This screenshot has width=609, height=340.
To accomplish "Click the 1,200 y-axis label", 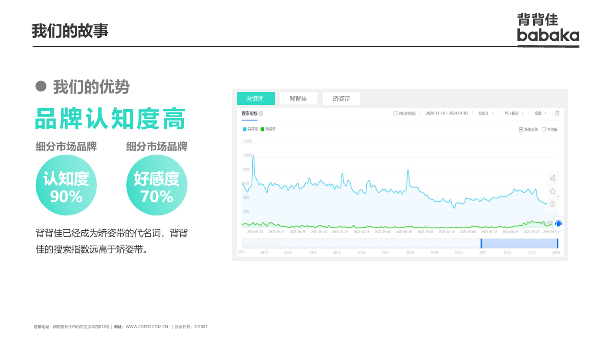I will point(247,141).
